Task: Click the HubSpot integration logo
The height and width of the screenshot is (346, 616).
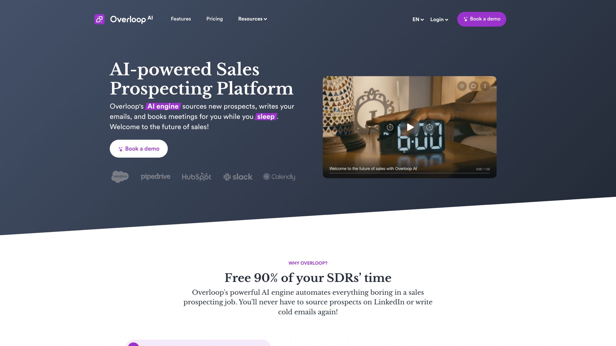Action: 196,177
